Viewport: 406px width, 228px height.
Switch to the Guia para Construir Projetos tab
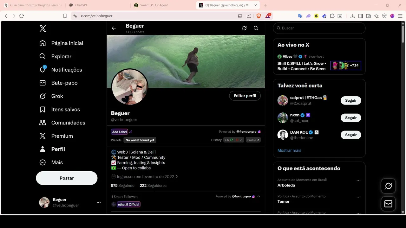point(33,5)
